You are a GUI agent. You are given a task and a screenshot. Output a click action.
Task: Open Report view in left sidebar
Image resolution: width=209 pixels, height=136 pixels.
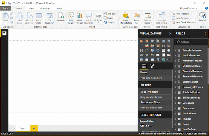tap(4, 33)
